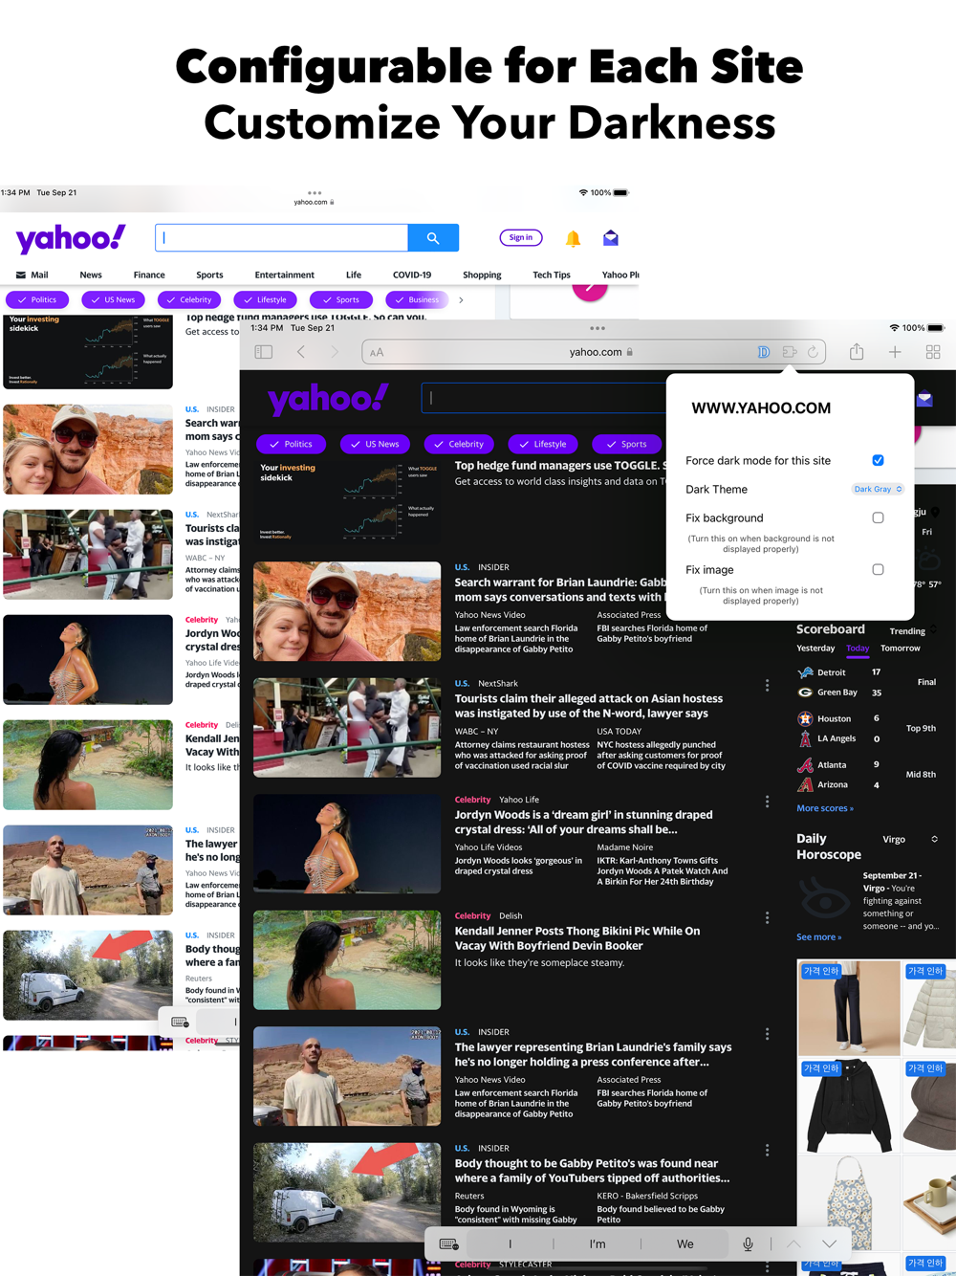Click Yahoo logo in the light window
Image resolution: width=956 pixels, height=1276 pixels.
(71, 238)
